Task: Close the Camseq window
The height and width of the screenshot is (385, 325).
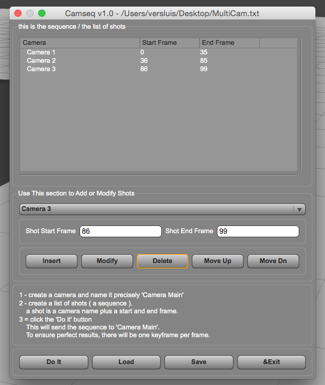Action: [x=18, y=13]
